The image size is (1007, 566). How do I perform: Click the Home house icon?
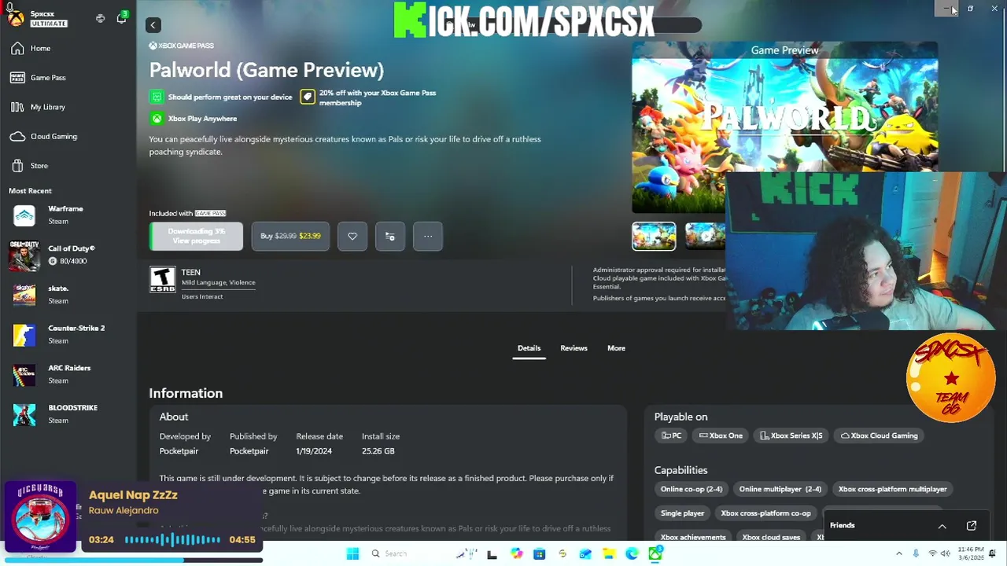pyautogui.click(x=17, y=49)
